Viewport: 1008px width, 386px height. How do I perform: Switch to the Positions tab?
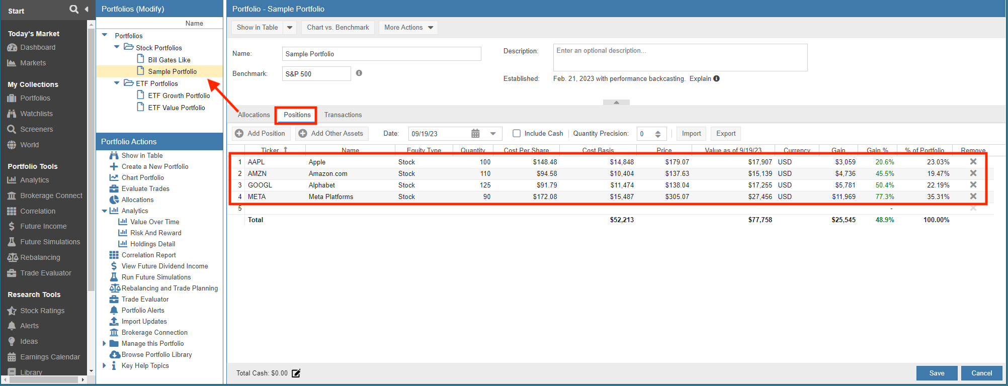(297, 115)
